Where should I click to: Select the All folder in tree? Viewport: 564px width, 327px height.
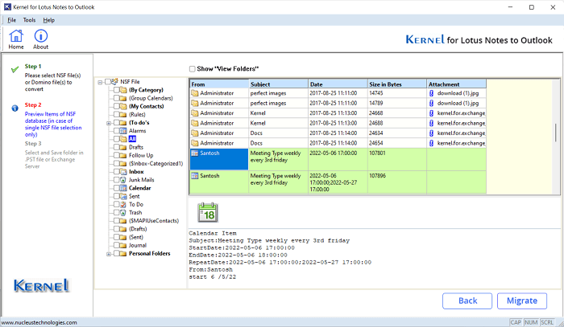click(132, 139)
